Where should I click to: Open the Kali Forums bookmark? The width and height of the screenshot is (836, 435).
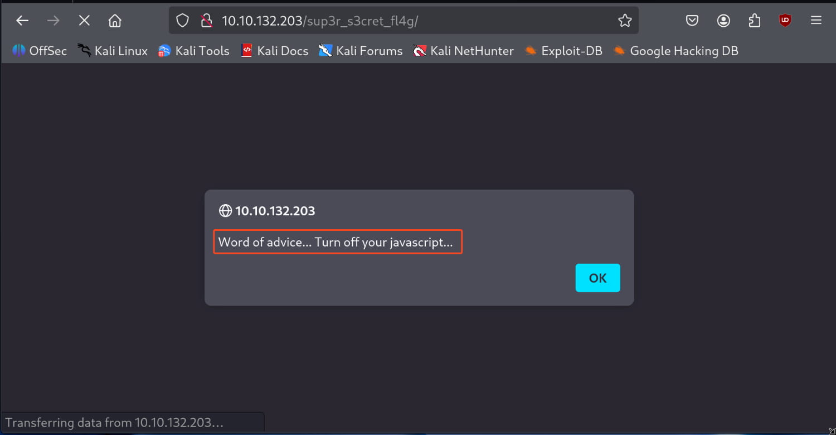pos(361,51)
